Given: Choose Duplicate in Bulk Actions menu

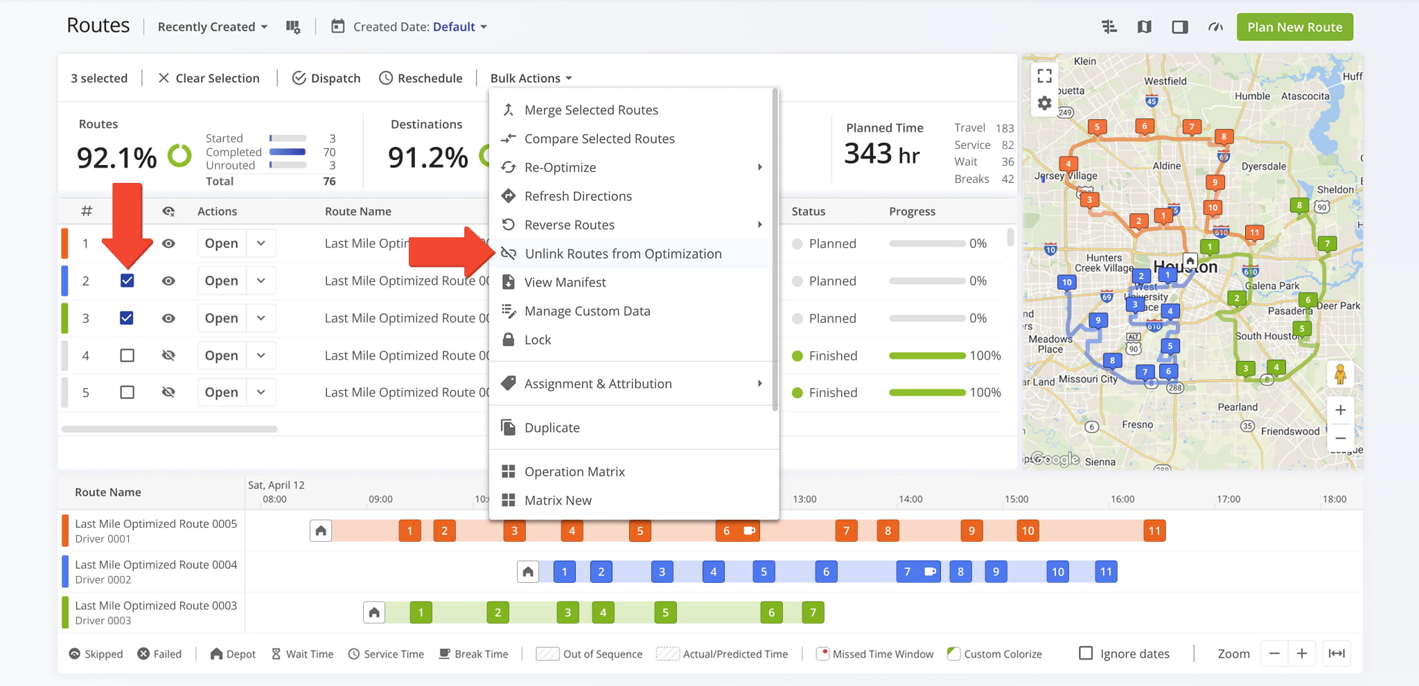Looking at the screenshot, I should 633,428.
